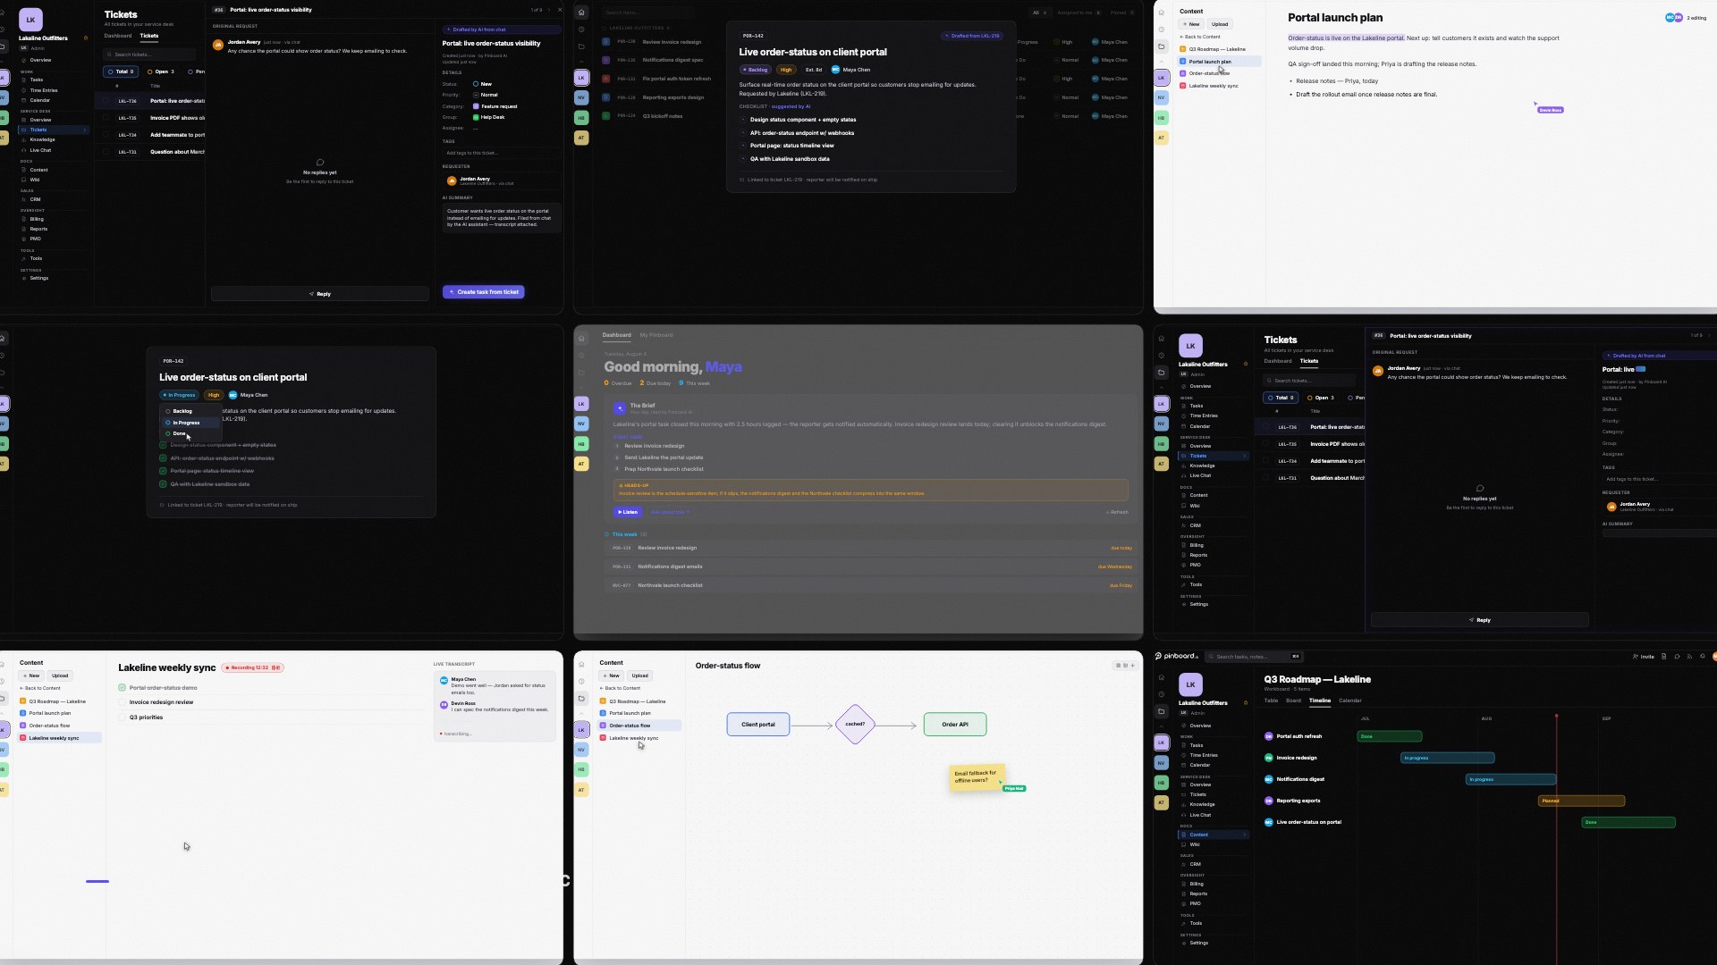1717x965 pixels.
Task: Click the home icon in Good morning dashboard rail
Action: coord(581,338)
